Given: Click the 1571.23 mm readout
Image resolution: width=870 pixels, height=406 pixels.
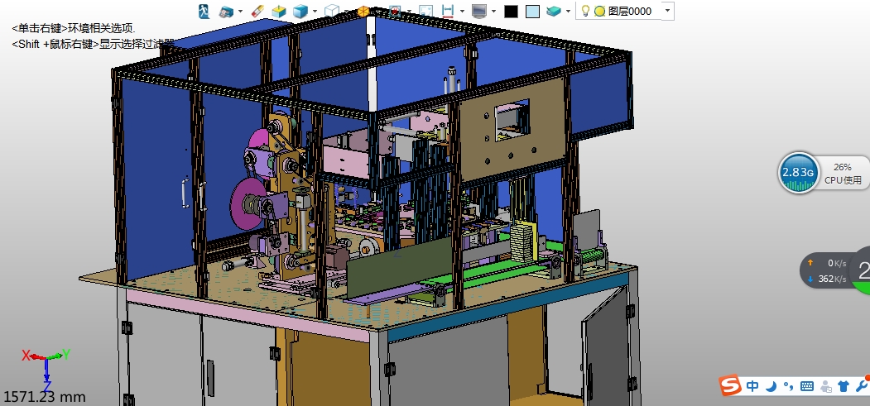Looking at the screenshot, I should pos(45,397).
